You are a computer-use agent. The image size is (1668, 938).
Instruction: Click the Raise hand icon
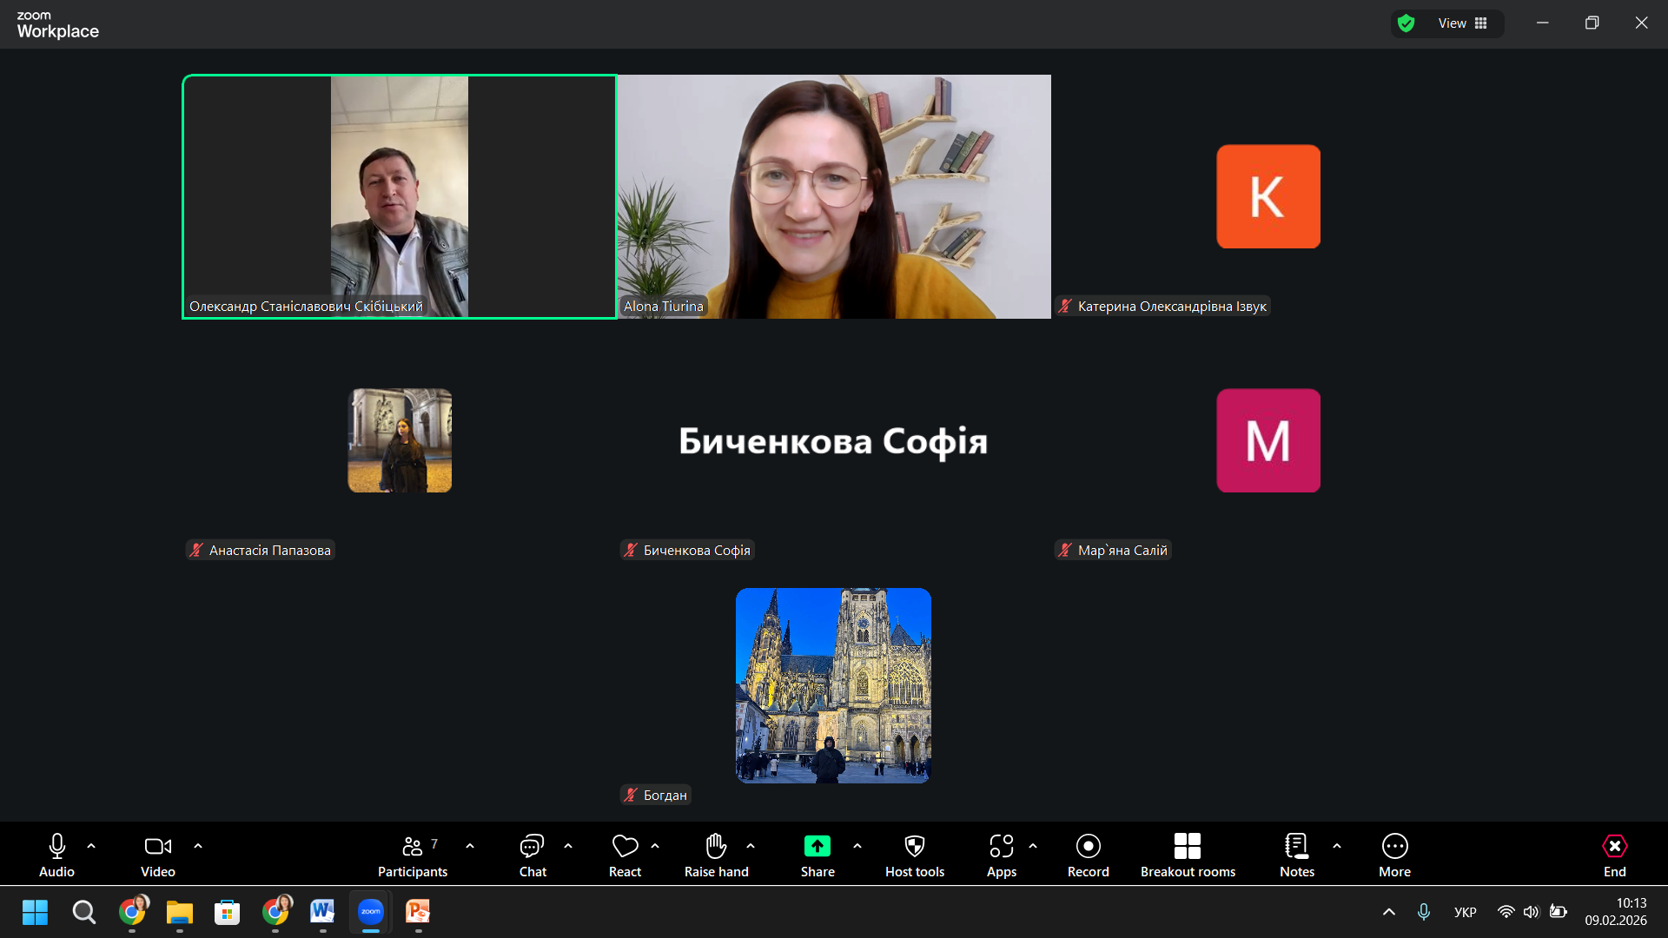coord(716,846)
